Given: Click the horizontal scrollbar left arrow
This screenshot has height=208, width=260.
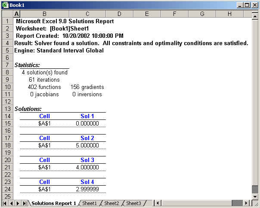Looking at the screenshot, I should pos(158,203).
